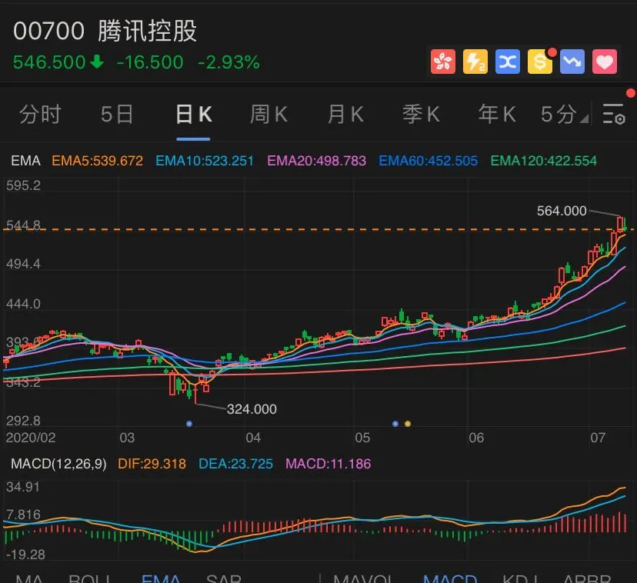637x583 pixels.
Task: Expand more periods via the list icon
Action: tap(613, 114)
